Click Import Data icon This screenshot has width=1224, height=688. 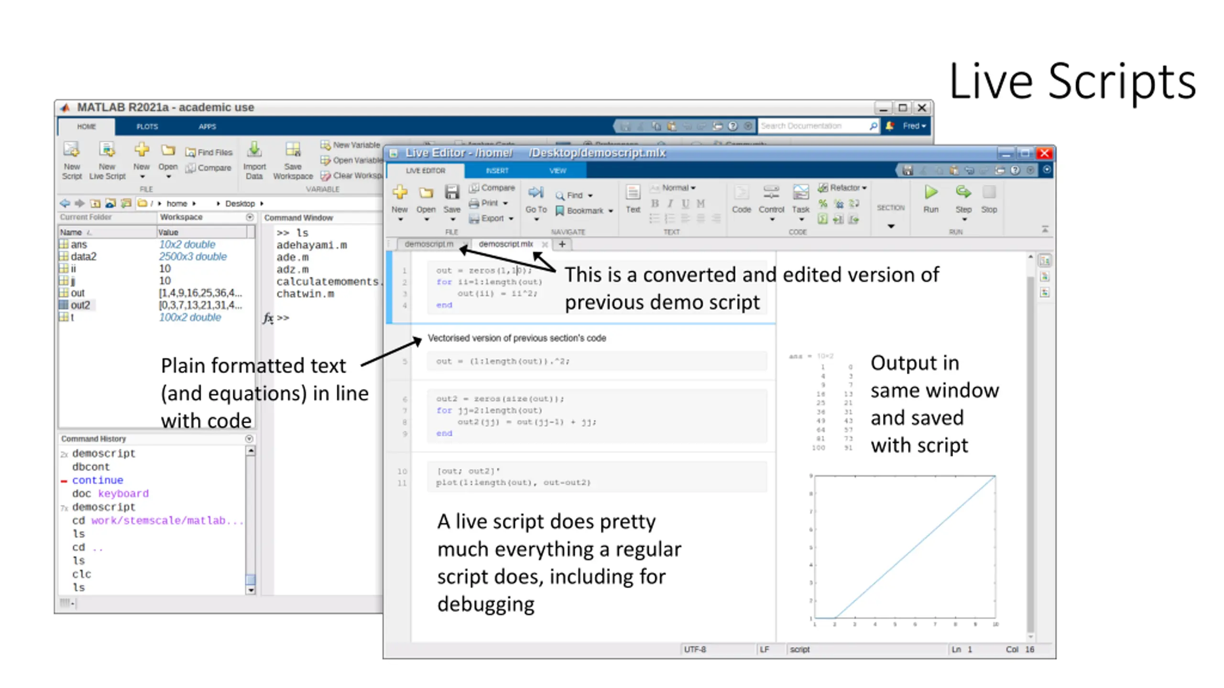[254, 151]
